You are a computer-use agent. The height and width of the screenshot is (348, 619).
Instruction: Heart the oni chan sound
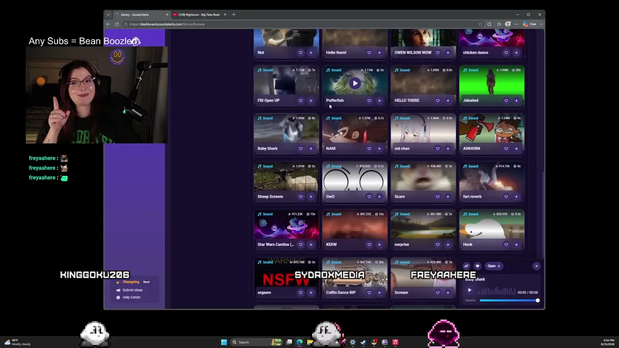coord(438,148)
